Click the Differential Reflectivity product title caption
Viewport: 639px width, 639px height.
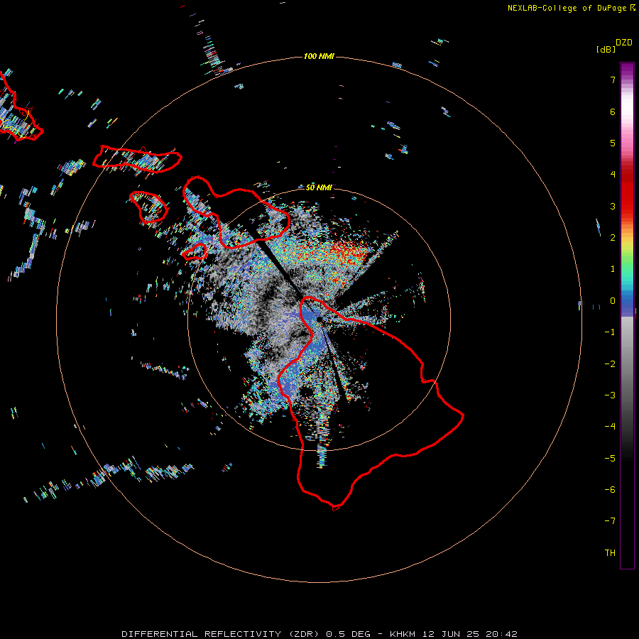click(319, 634)
